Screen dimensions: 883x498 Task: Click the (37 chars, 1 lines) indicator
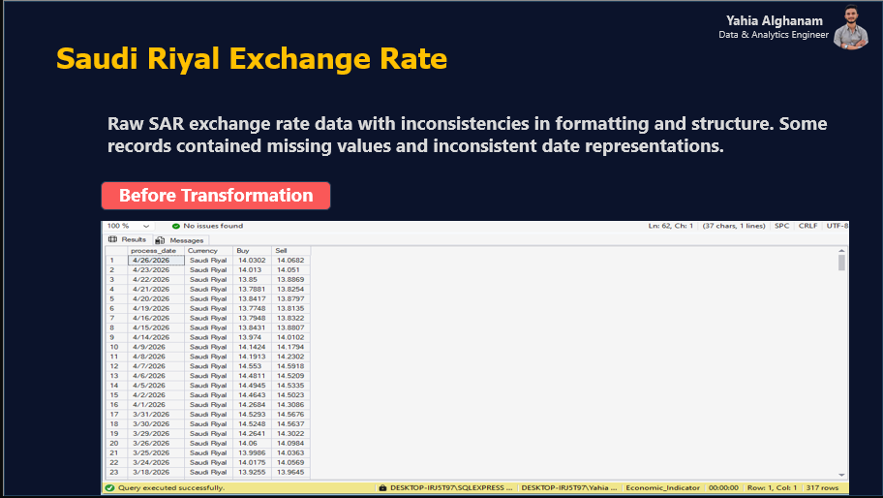point(734,226)
